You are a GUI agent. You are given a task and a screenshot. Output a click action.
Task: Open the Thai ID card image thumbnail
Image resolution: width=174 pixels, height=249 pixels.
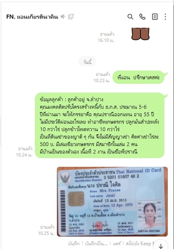click(x=113, y=202)
